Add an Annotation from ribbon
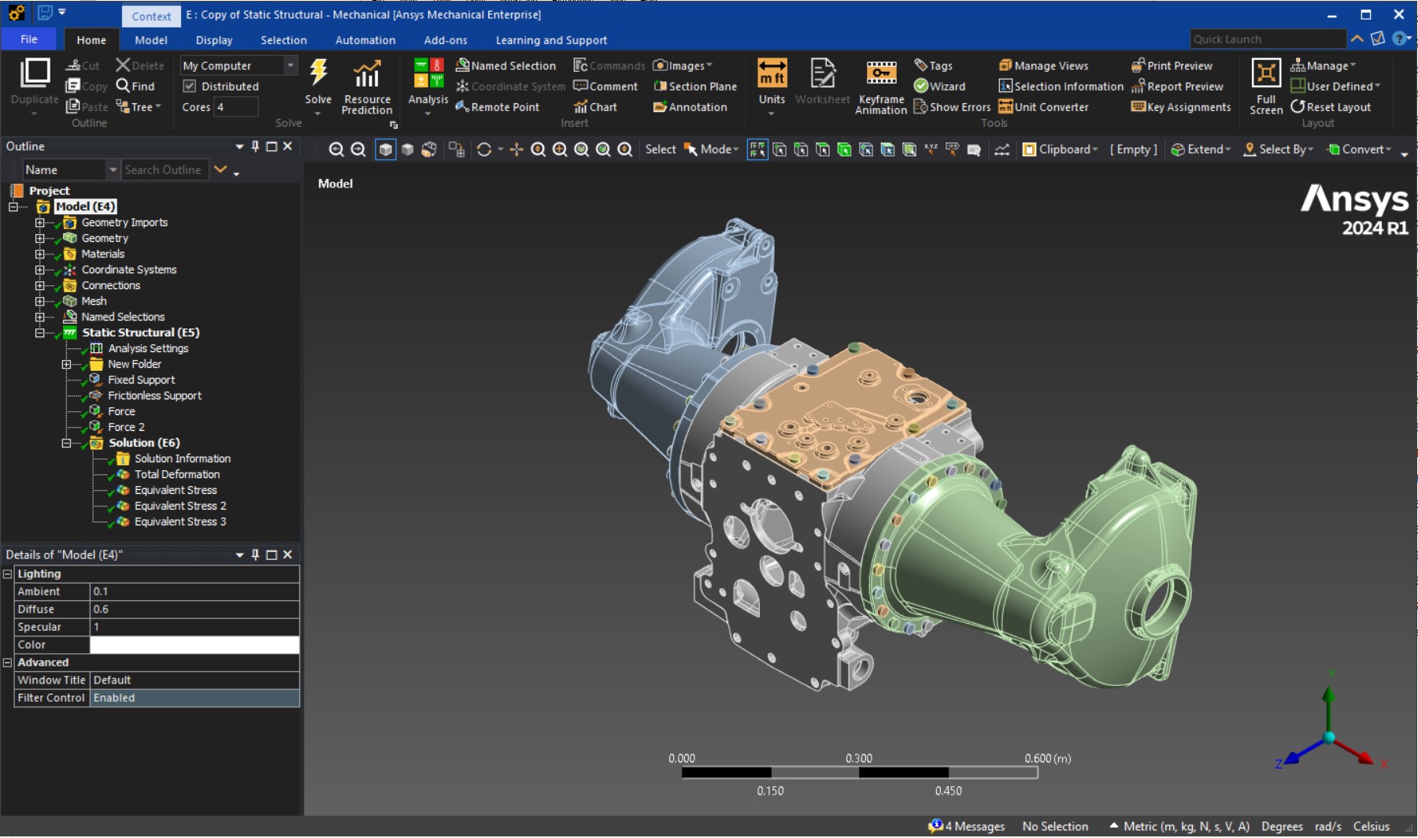The width and height of the screenshot is (1418, 838). [x=690, y=106]
